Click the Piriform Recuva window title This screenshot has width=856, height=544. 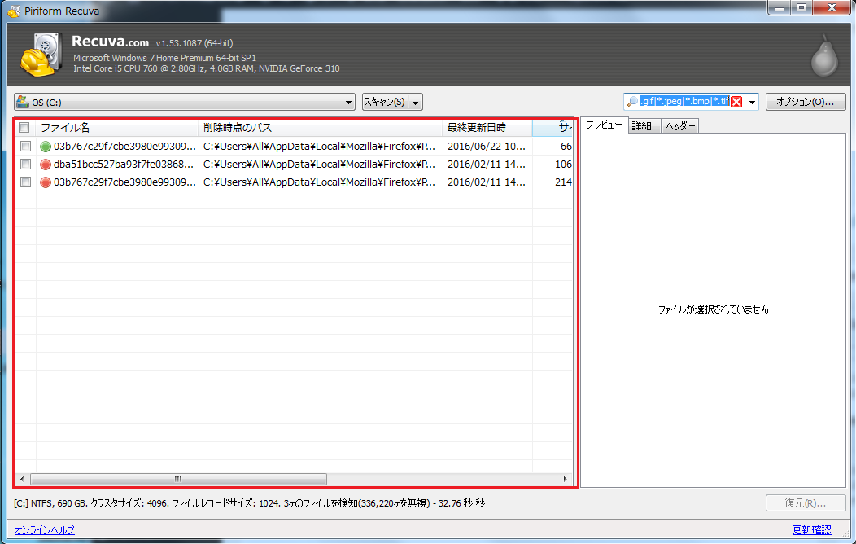point(62,11)
